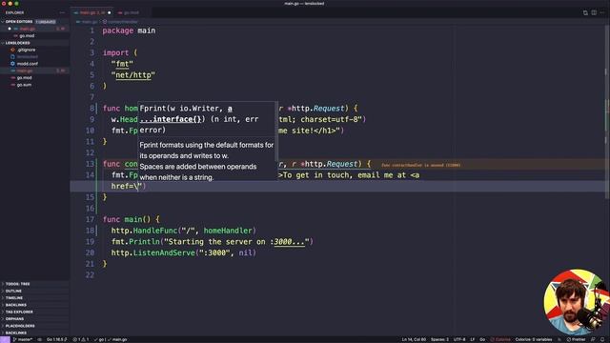Open the Explorer panel more actions menu
Viewport: 610px width, 343px height.
click(62, 12)
